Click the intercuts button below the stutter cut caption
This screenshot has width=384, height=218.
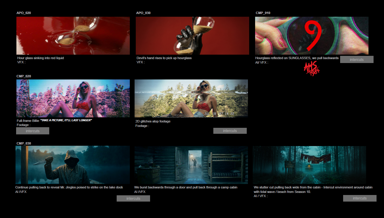point(360,198)
